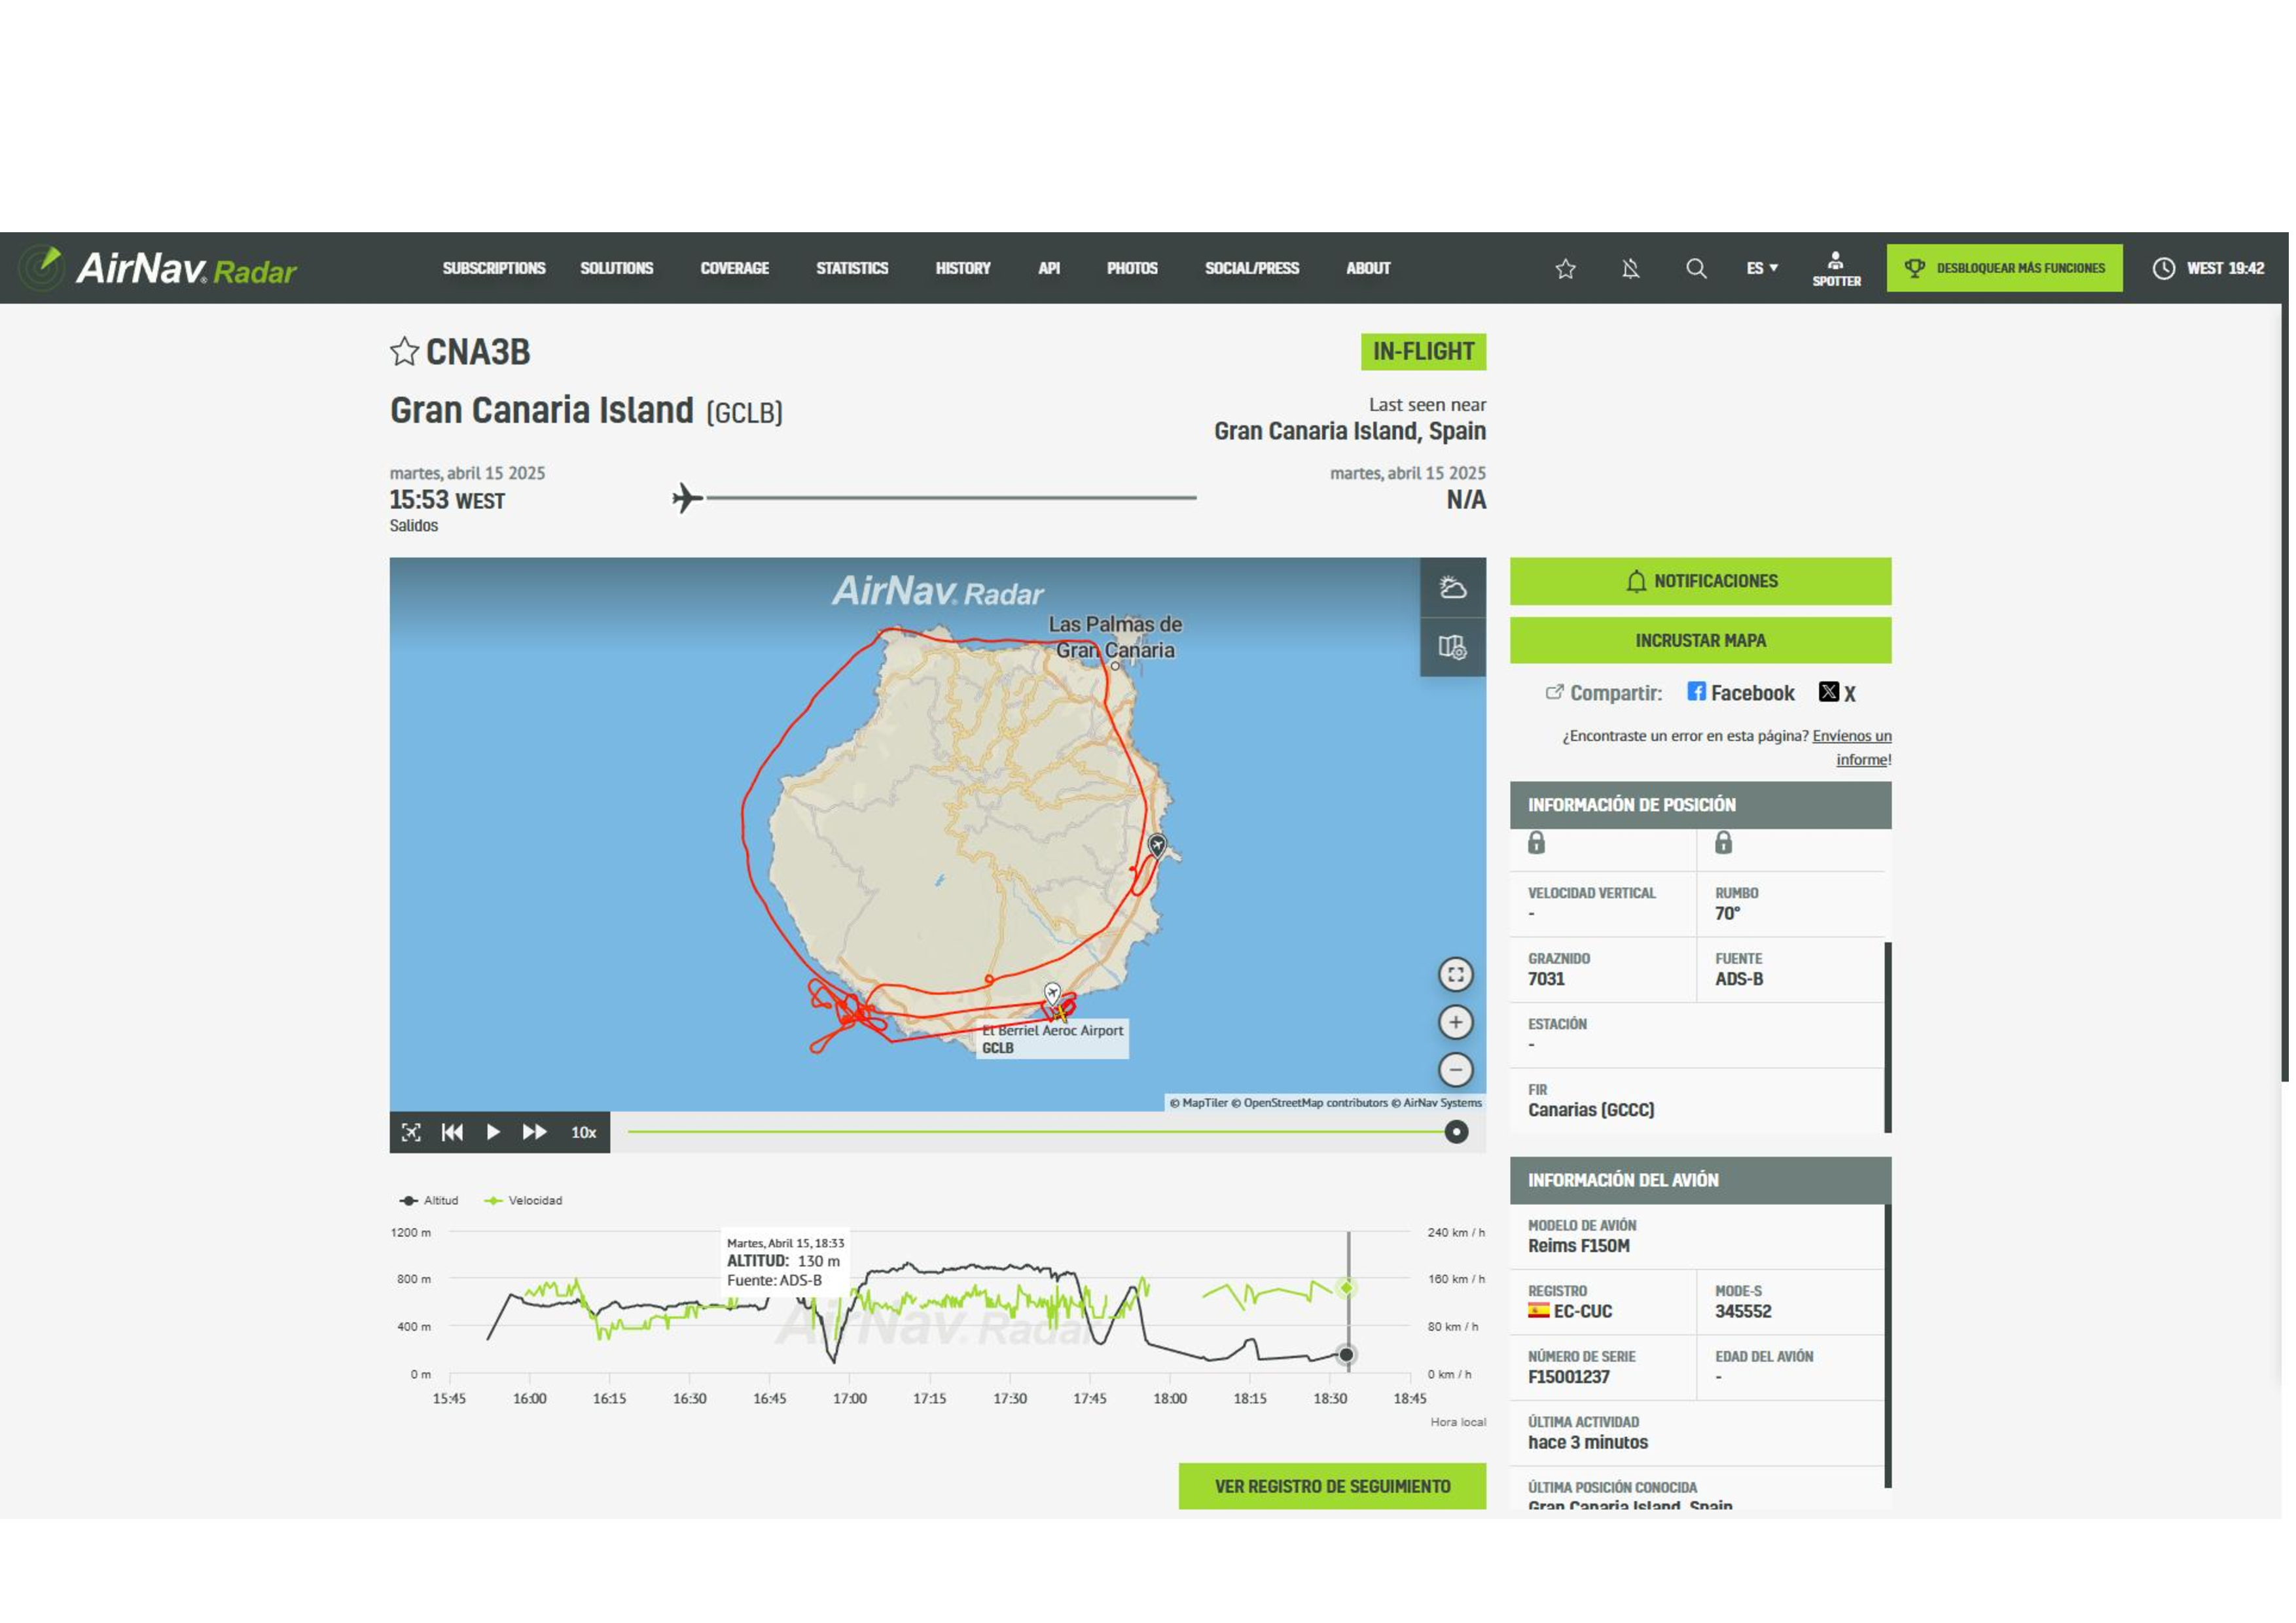
Task: Toggle the weather layer icon on map
Action: point(1453,587)
